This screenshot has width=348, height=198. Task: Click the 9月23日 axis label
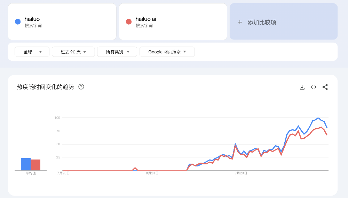point(241,173)
